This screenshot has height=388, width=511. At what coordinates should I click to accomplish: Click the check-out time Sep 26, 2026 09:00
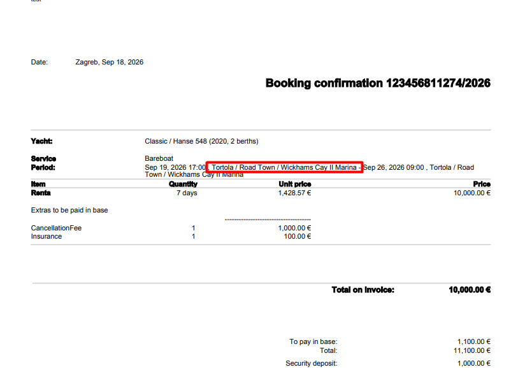coord(394,167)
